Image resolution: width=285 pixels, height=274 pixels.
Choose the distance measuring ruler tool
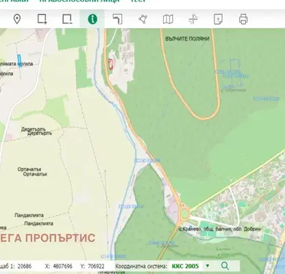(x=118, y=19)
